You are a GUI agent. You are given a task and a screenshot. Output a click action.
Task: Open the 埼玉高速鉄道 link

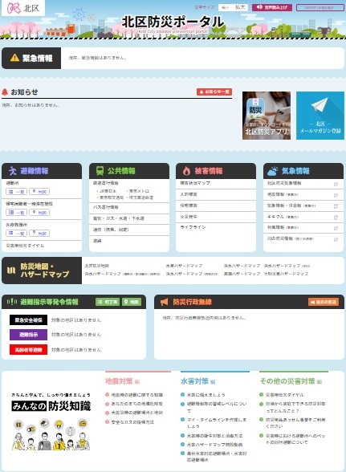141,197
